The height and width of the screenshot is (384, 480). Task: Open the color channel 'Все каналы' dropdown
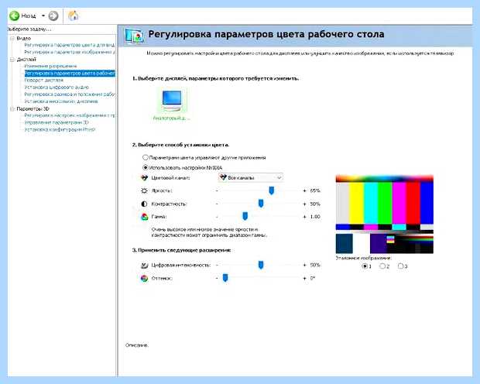pyautogui.click(x=251, y=177)
